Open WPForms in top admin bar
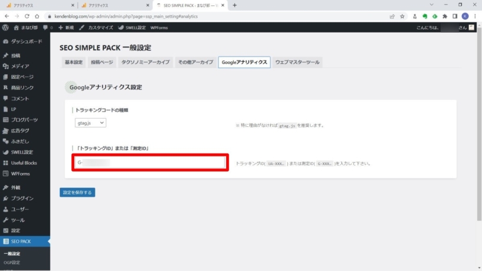 point(159,28)
